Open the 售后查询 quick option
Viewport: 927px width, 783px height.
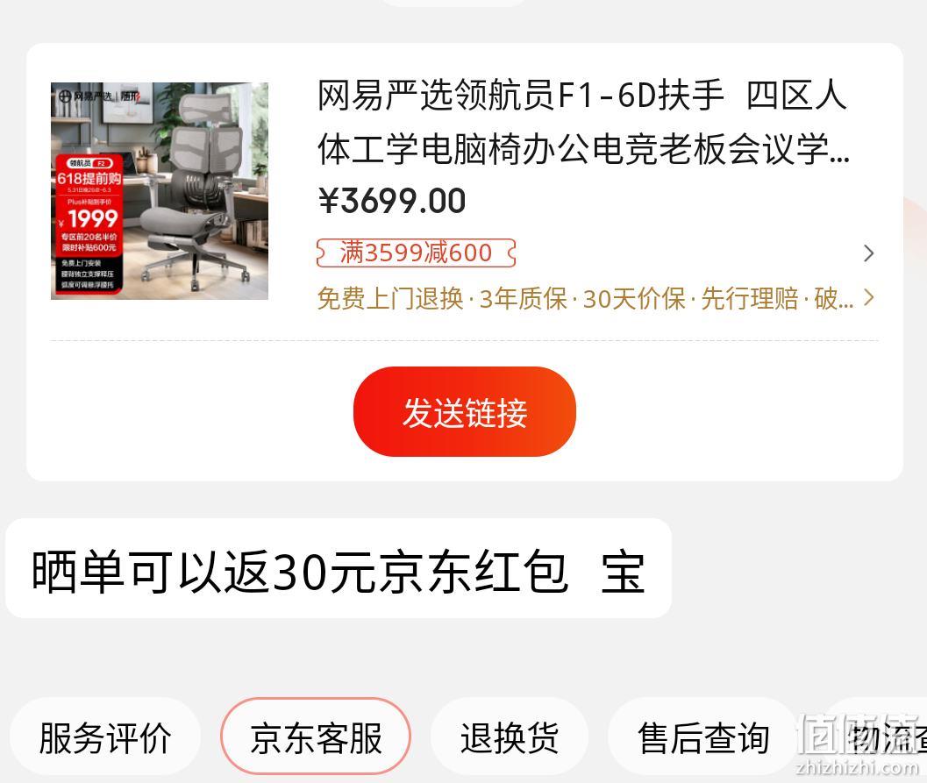[703, 737]
